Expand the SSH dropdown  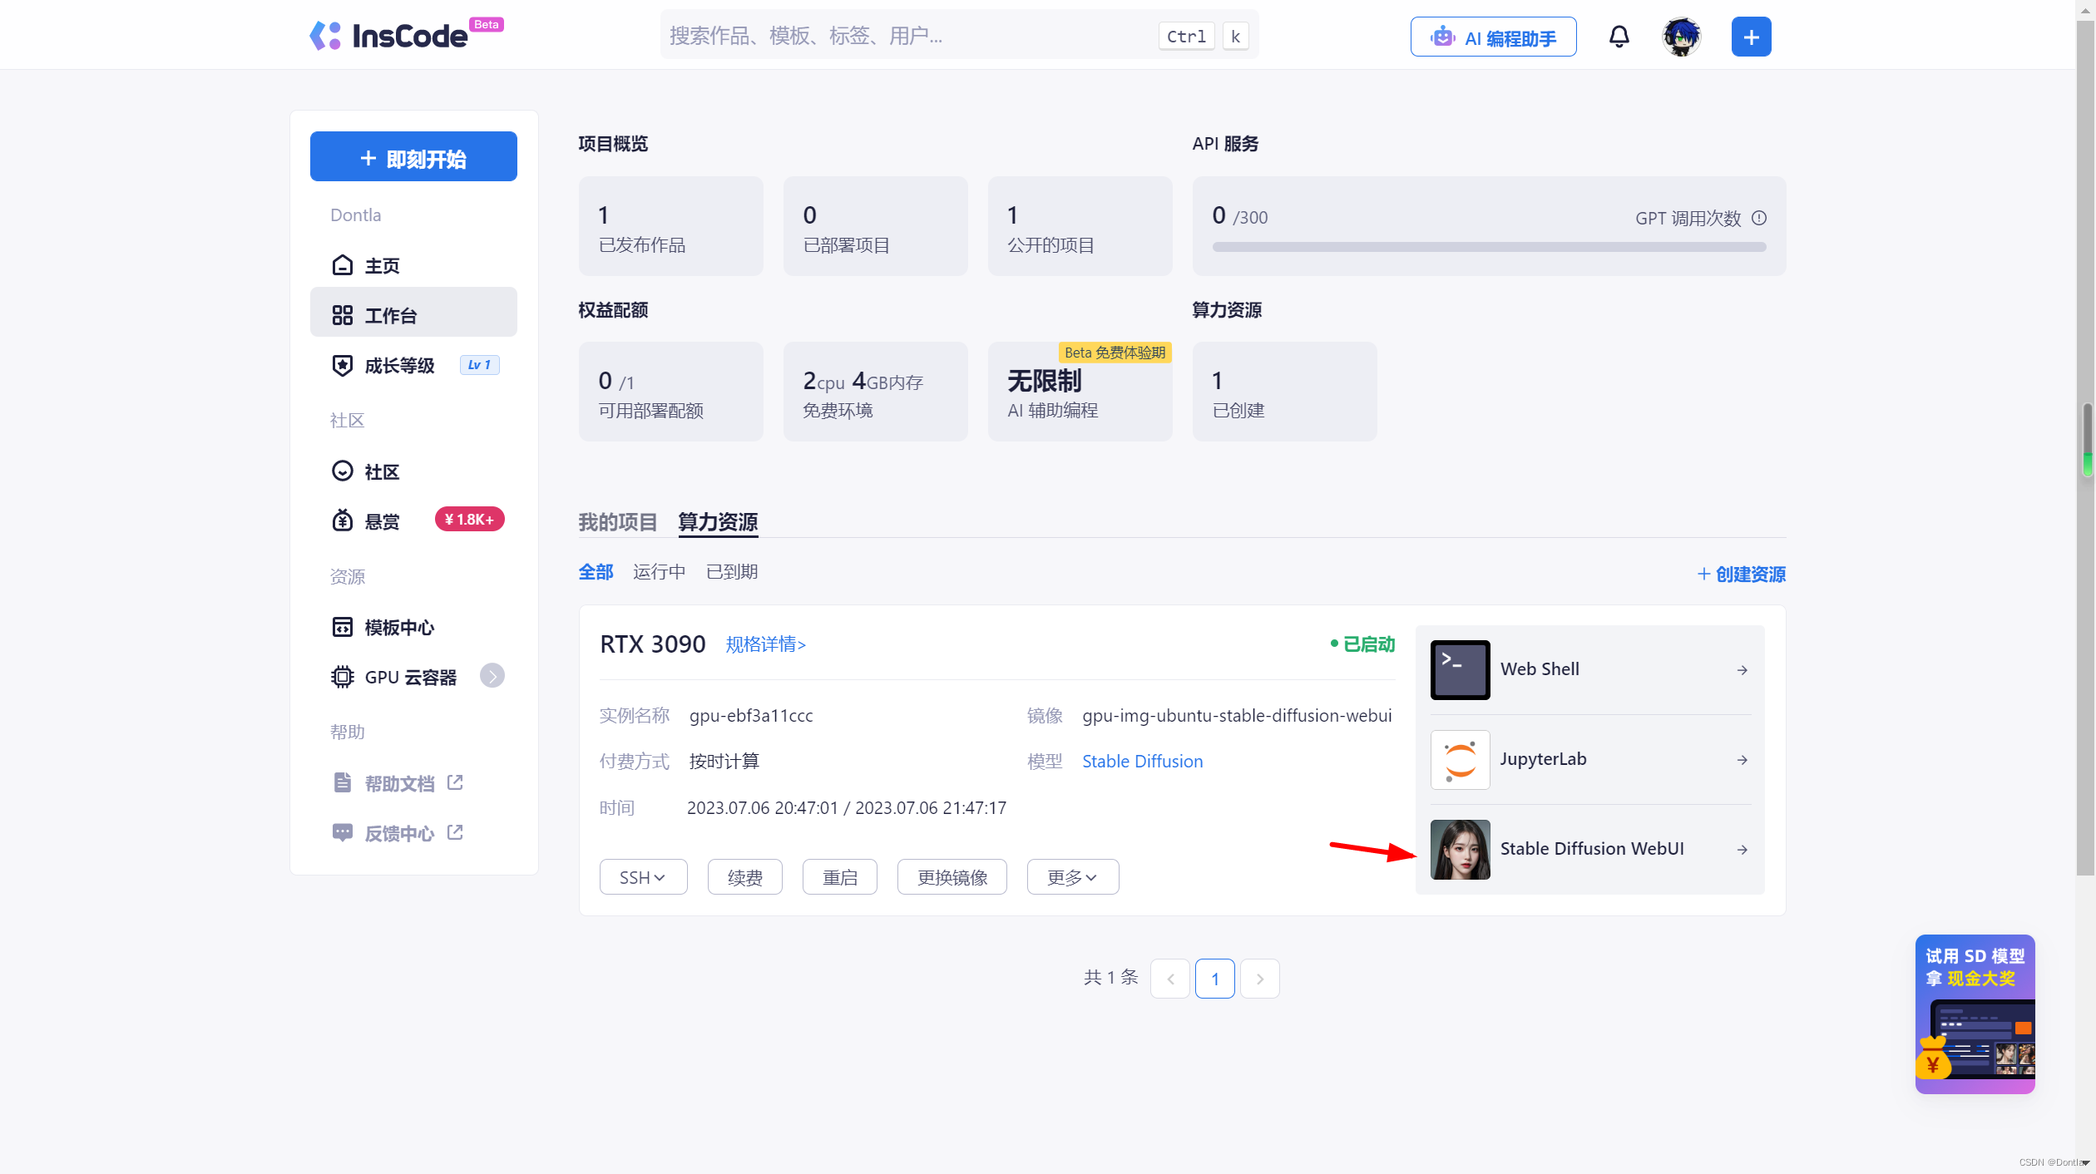pyautogui.click(x=642, y=876)
